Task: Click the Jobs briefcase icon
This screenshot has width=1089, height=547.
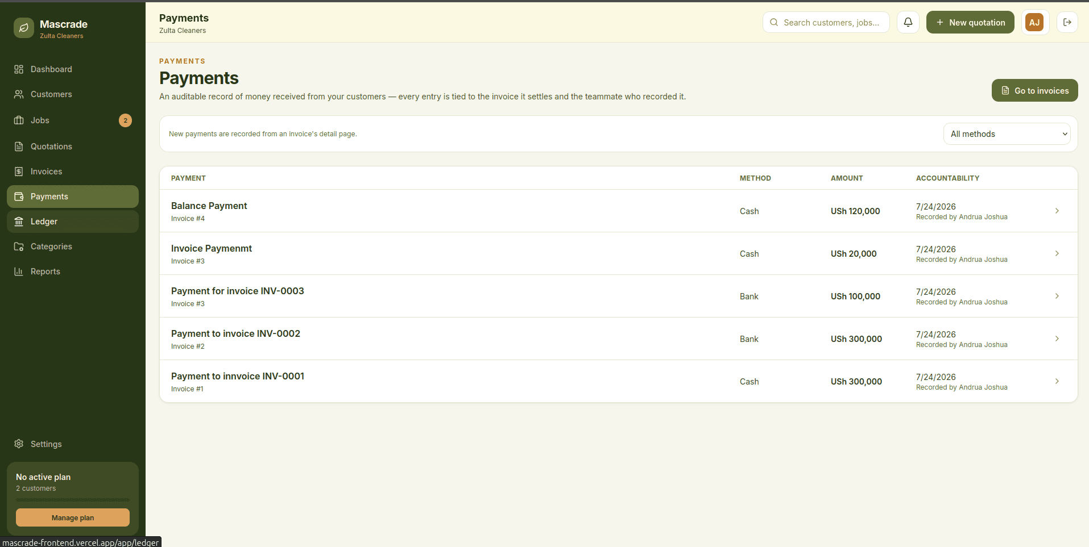Action: (19, 120)
